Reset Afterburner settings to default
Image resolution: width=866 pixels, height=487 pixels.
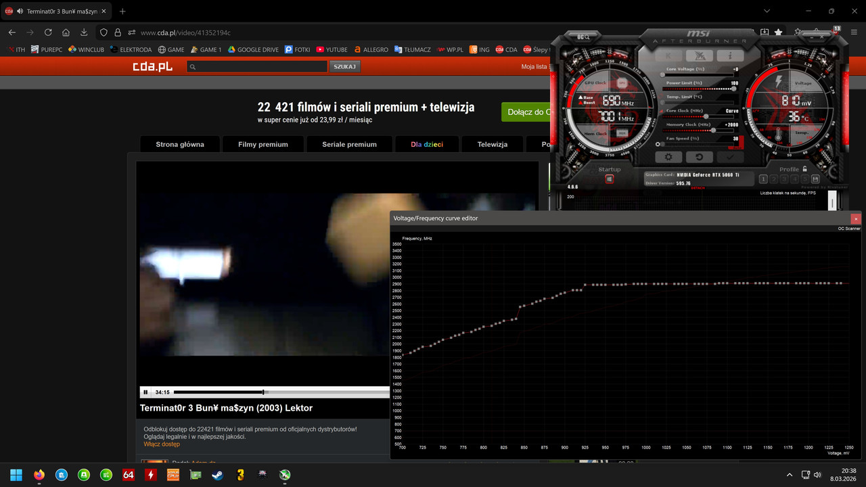click(x=700, y=157)
